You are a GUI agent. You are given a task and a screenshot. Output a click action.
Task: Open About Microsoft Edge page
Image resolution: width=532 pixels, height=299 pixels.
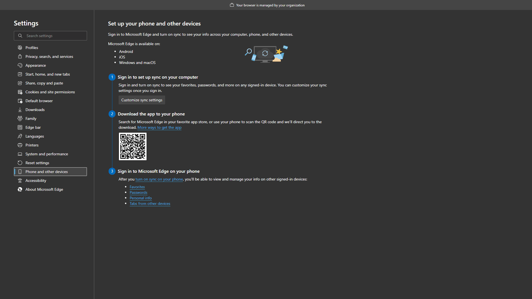[50, 189]
